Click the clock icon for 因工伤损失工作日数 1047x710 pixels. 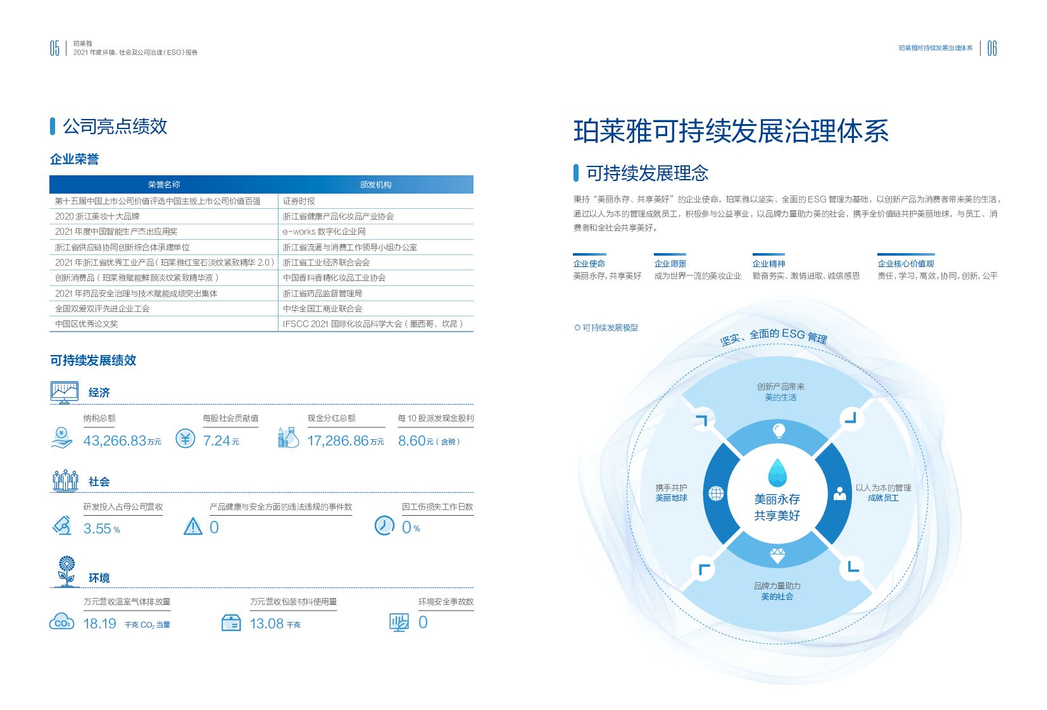[x=384, y=525]
